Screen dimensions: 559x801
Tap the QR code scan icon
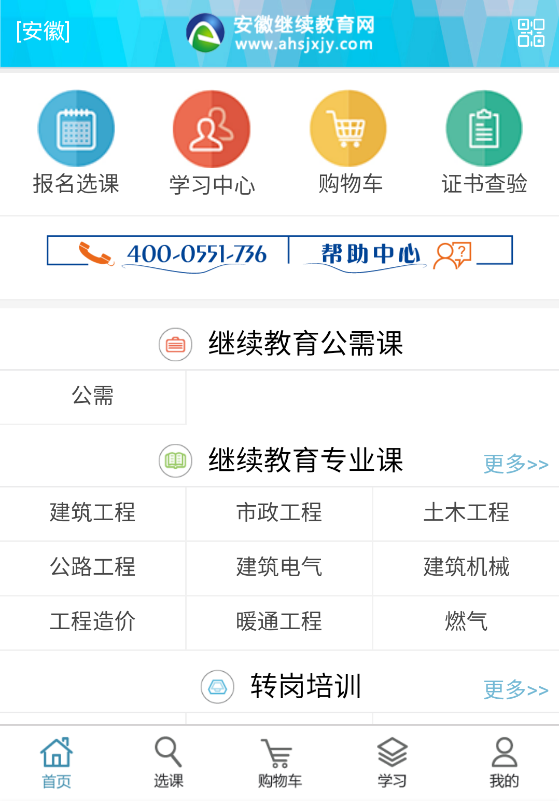(531, 33)
